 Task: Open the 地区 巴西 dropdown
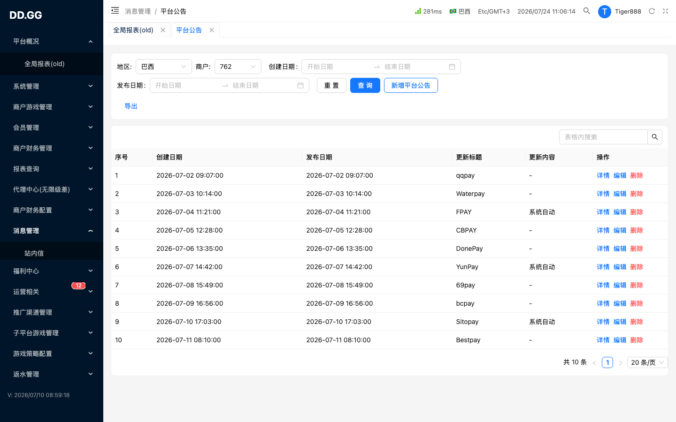point(164,67)
